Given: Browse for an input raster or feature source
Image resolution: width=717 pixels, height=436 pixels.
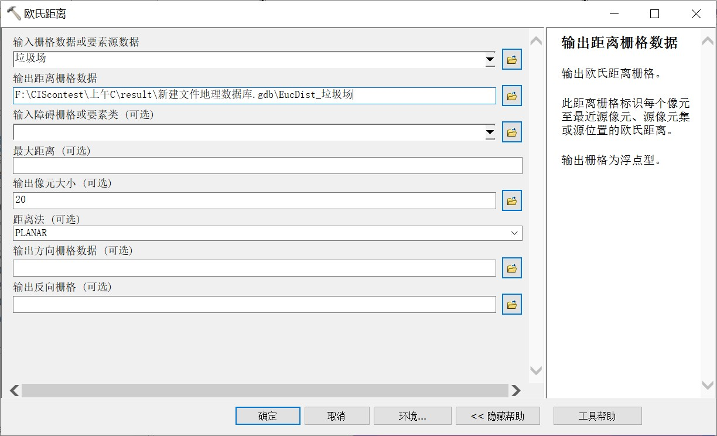Looking at the screenshot, I should (x=511, y=59).
